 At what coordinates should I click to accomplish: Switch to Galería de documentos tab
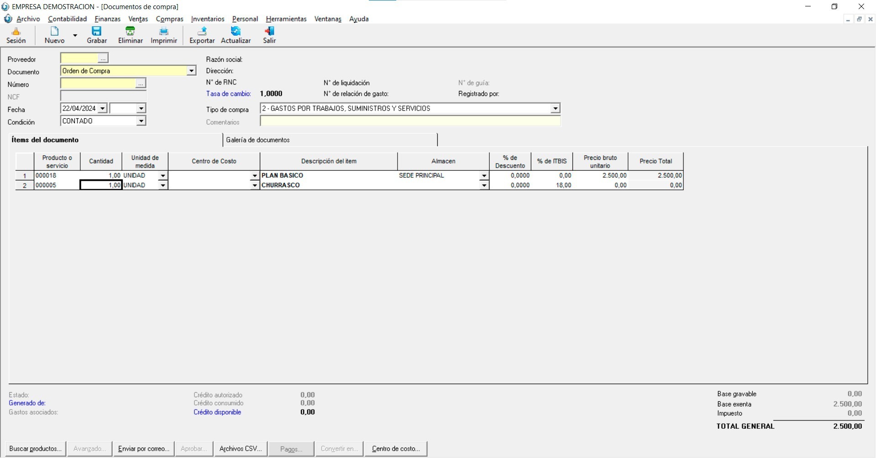pos(258,140)
